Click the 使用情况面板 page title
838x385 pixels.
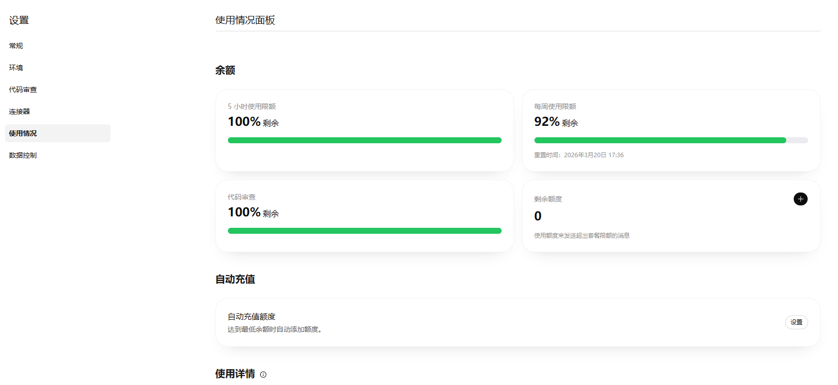point(245,20)
